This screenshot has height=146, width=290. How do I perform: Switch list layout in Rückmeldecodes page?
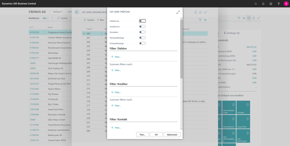pos(205,20)
